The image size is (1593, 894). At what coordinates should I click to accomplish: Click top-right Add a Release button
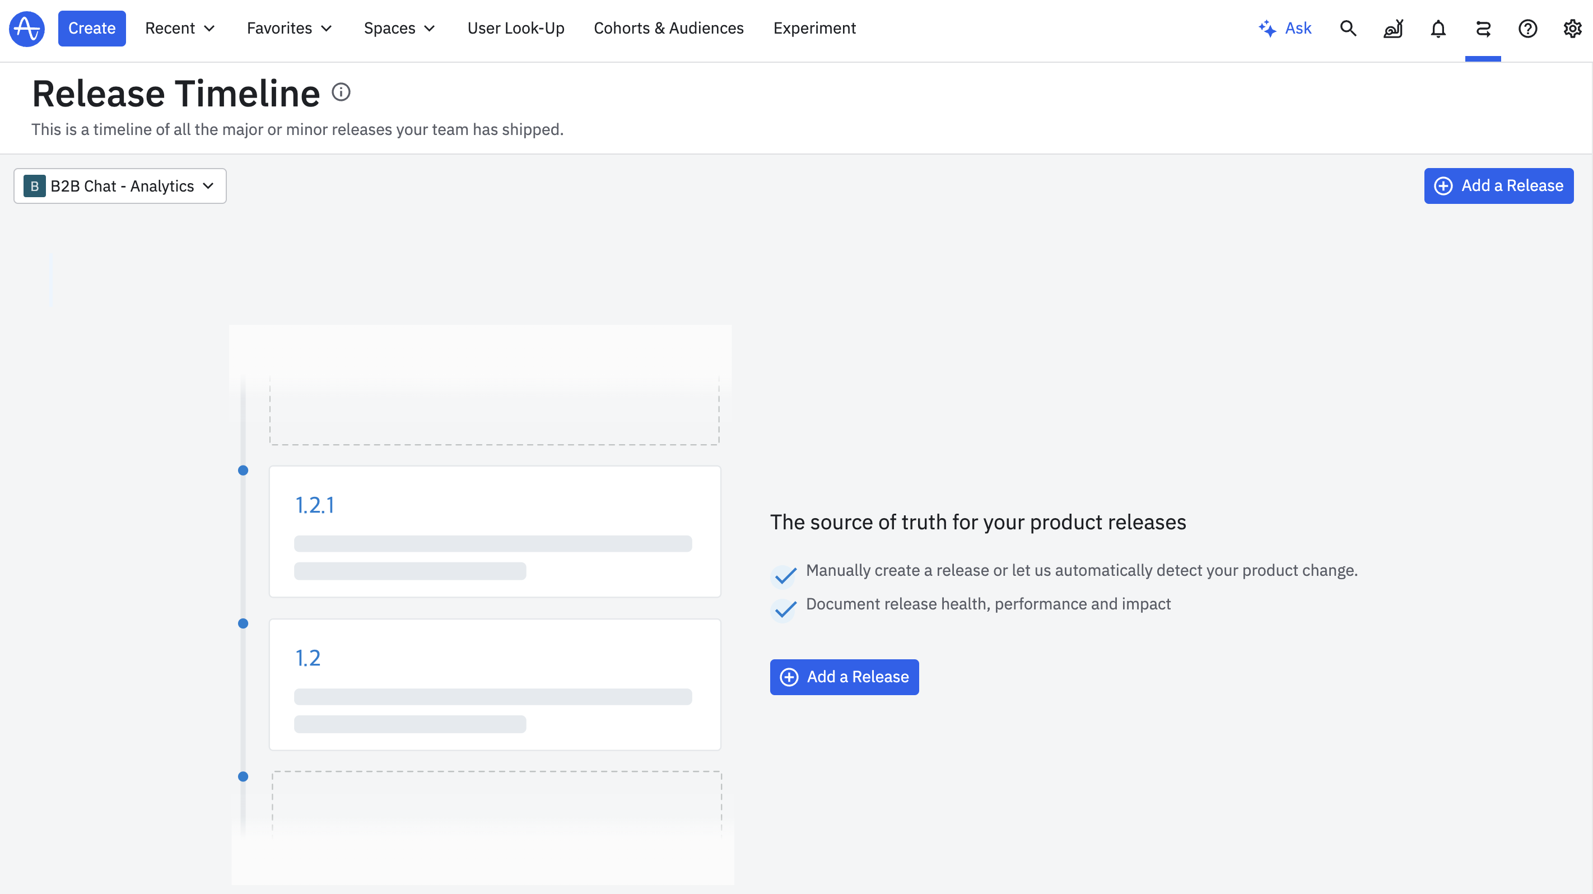(1498, 186)
